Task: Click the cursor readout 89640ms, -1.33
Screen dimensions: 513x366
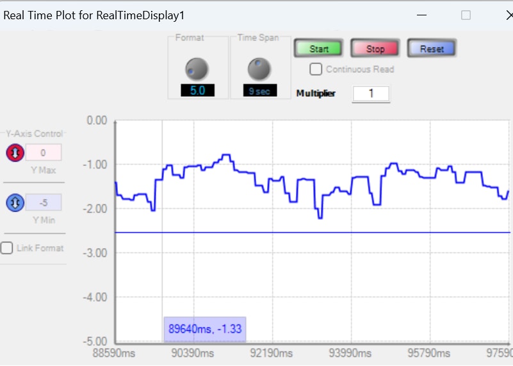Action: pos(205,329)
